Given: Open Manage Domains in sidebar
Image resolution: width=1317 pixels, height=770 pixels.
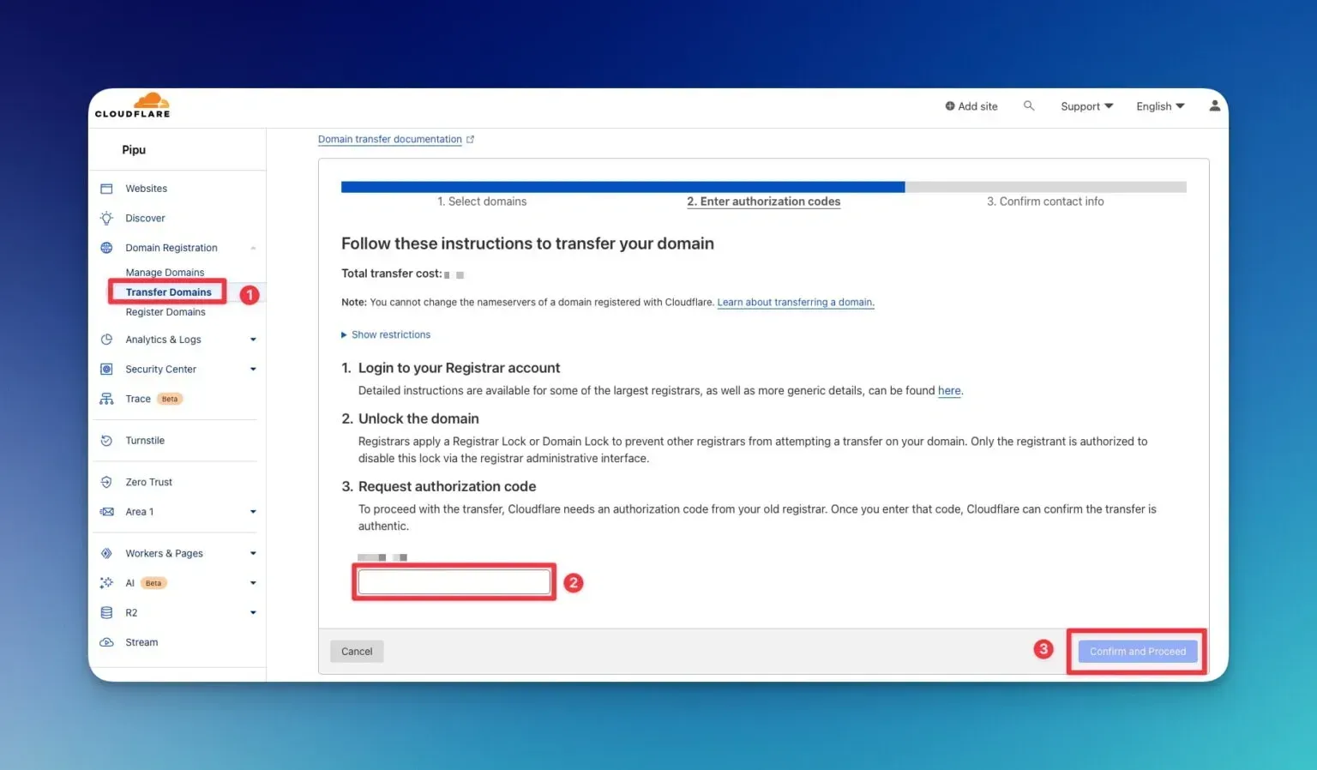Looking at the screenshot, I should pos(165,272).
